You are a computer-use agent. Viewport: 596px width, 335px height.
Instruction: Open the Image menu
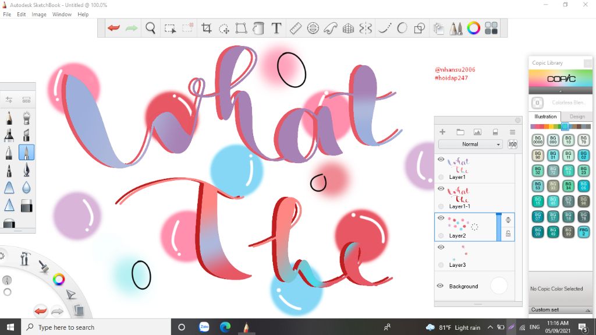[x=39, y=14]
